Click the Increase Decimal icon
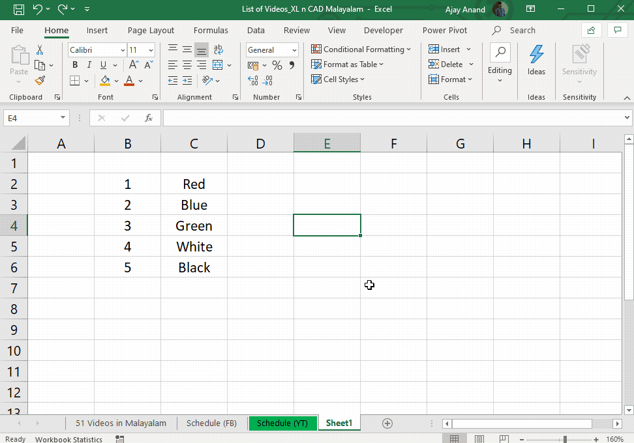 click(253, 80)
